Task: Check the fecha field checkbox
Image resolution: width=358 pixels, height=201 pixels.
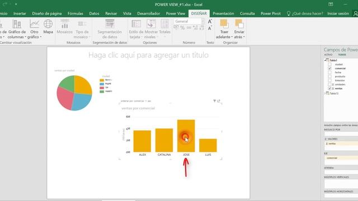Action: pyautogui.click(x=329, y=73)
